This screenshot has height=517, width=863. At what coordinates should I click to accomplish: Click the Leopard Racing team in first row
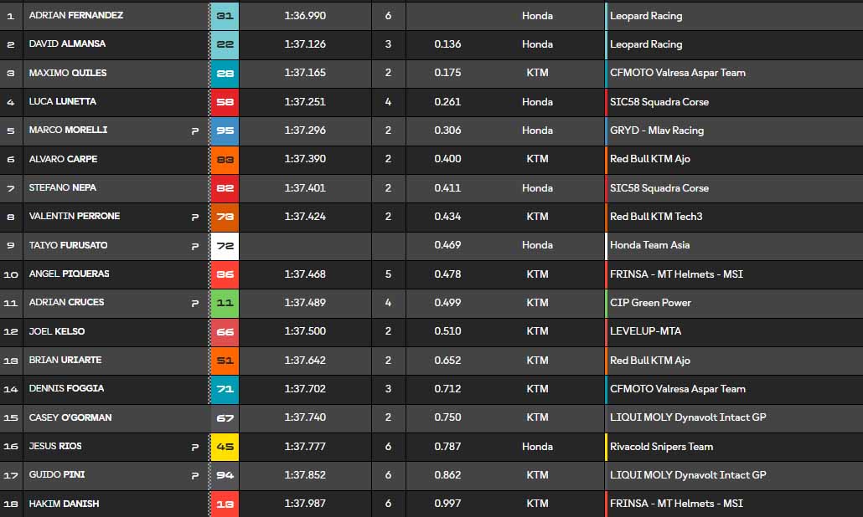click(x=646, y=16)
